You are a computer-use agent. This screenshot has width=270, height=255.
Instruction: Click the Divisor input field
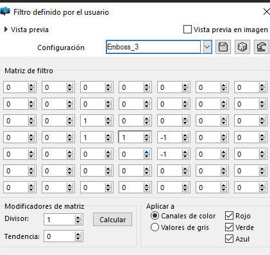60,220
